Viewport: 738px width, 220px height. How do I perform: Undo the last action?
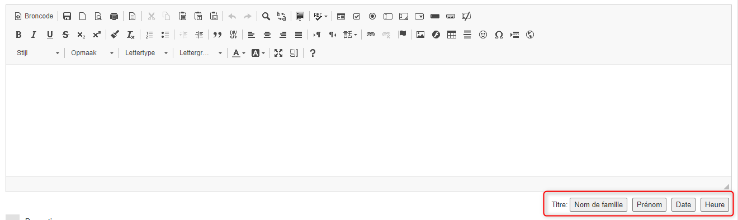(232, 16)
